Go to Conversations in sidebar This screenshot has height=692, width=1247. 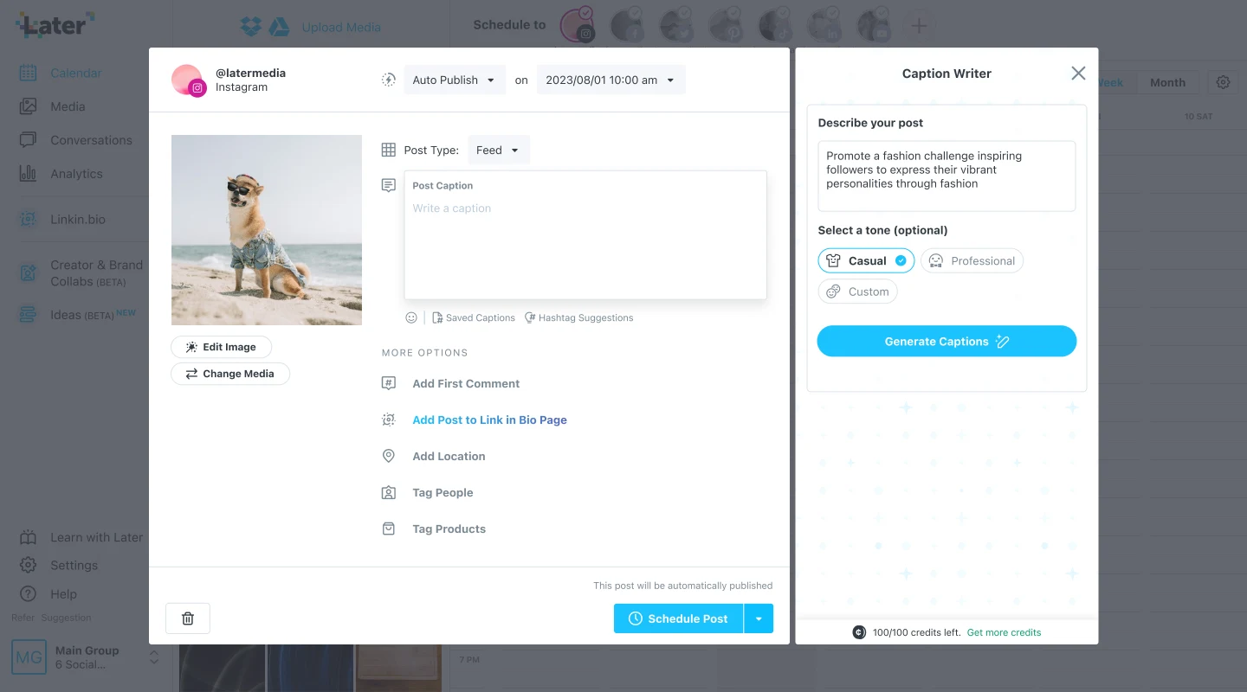[75, 140]
